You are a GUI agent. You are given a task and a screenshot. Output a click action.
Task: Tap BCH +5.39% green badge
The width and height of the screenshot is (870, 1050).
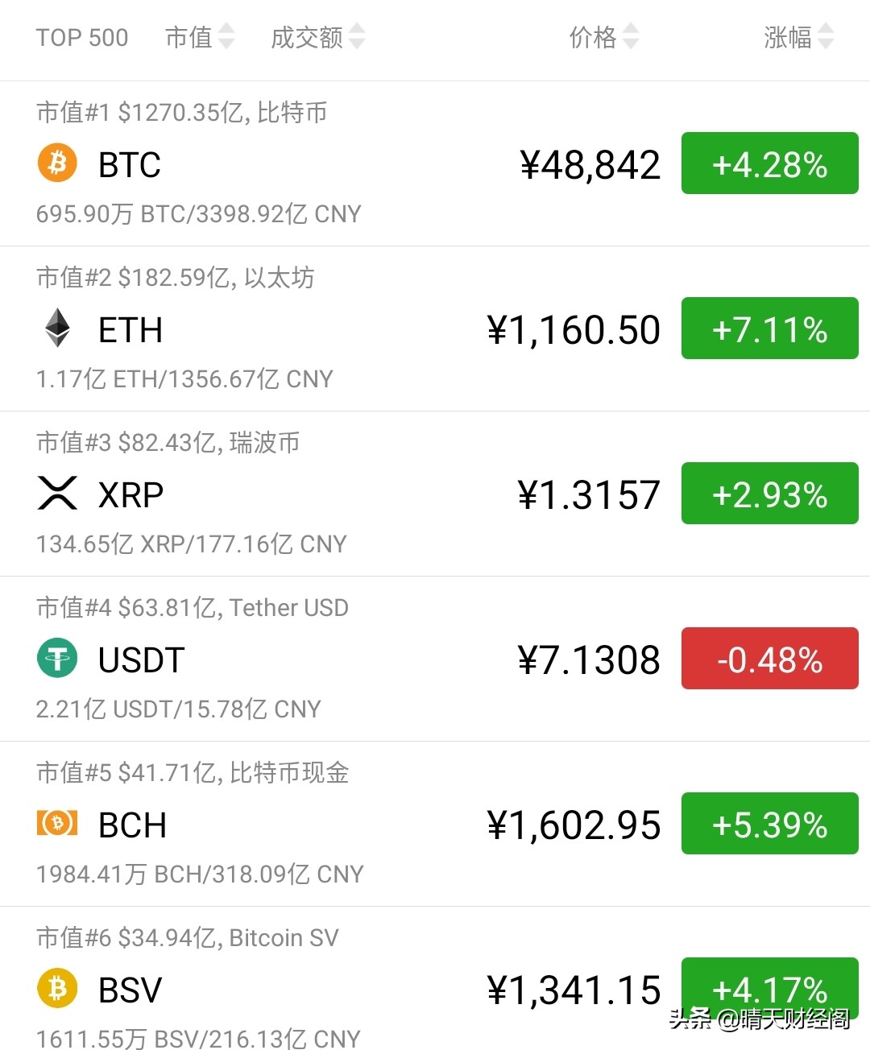coord(769,824)
